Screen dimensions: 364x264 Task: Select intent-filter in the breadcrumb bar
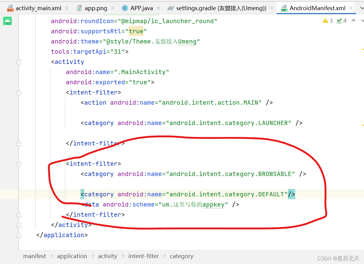(x=143, y=256)
